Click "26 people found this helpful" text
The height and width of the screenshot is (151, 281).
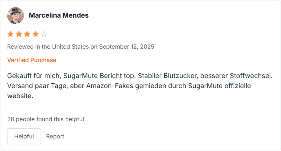click(x=46, y=119)
